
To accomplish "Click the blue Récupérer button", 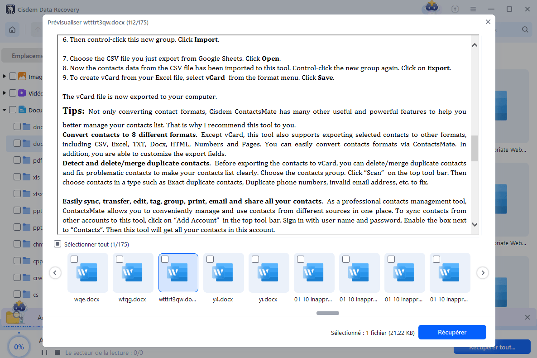I will (452, 332).
